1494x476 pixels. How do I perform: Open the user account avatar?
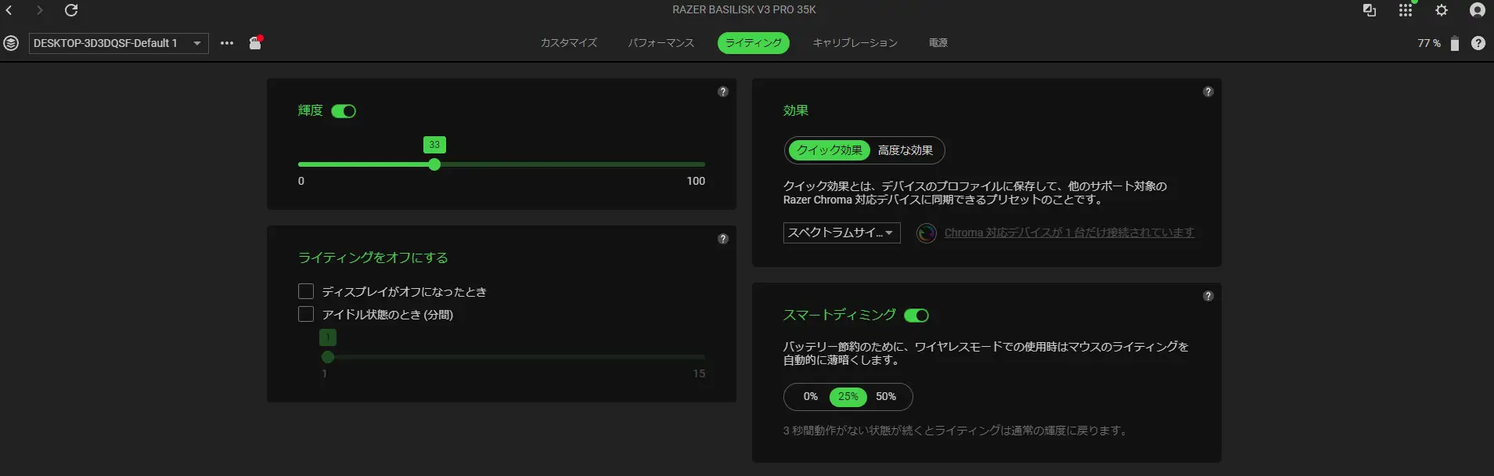tap(1478, 10)
